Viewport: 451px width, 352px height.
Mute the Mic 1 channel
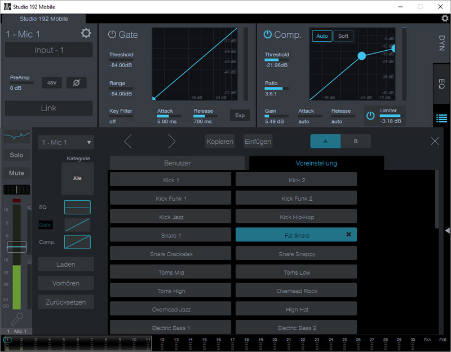(16, 173)
